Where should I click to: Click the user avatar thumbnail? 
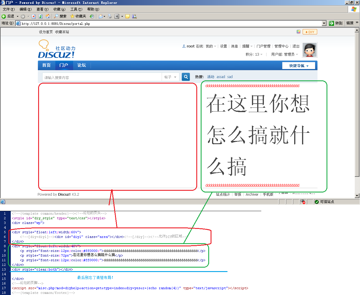tap(310, 50)
